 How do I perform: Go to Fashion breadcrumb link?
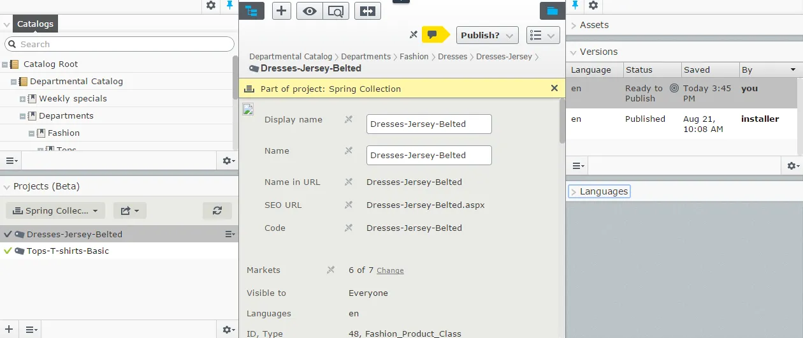click(x=414, y=56)
